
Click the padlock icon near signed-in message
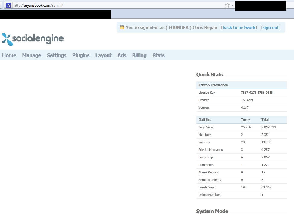(x=122, y=27)
